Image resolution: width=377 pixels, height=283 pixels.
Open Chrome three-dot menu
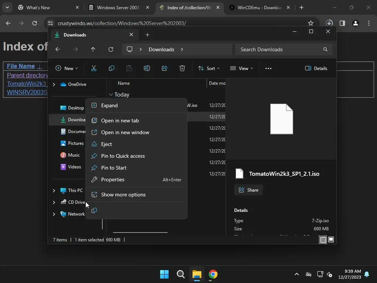[369, 23]
